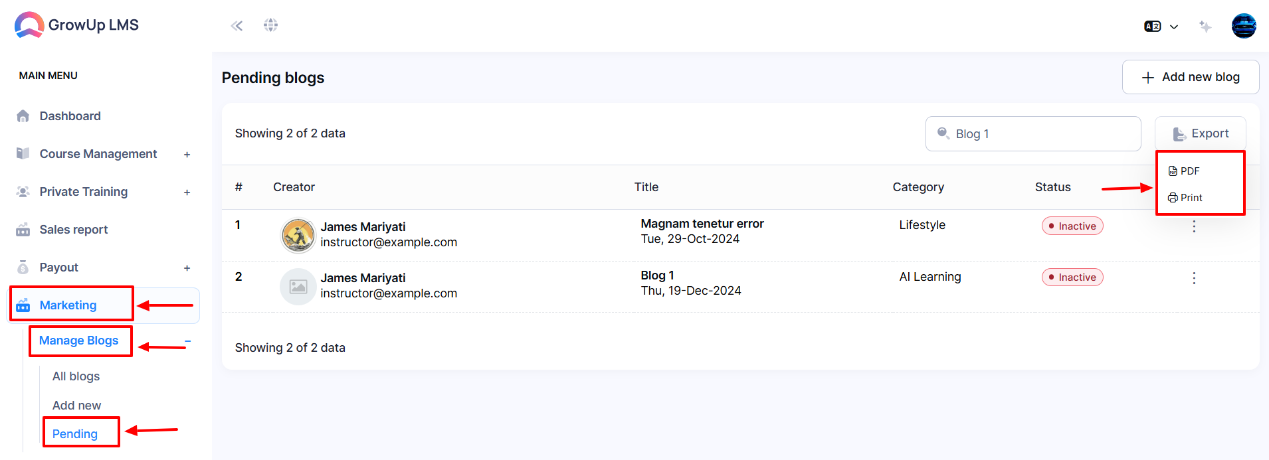The image size is (1269, 460).
Task: Click the Export button
Action: coord(1201,133)
